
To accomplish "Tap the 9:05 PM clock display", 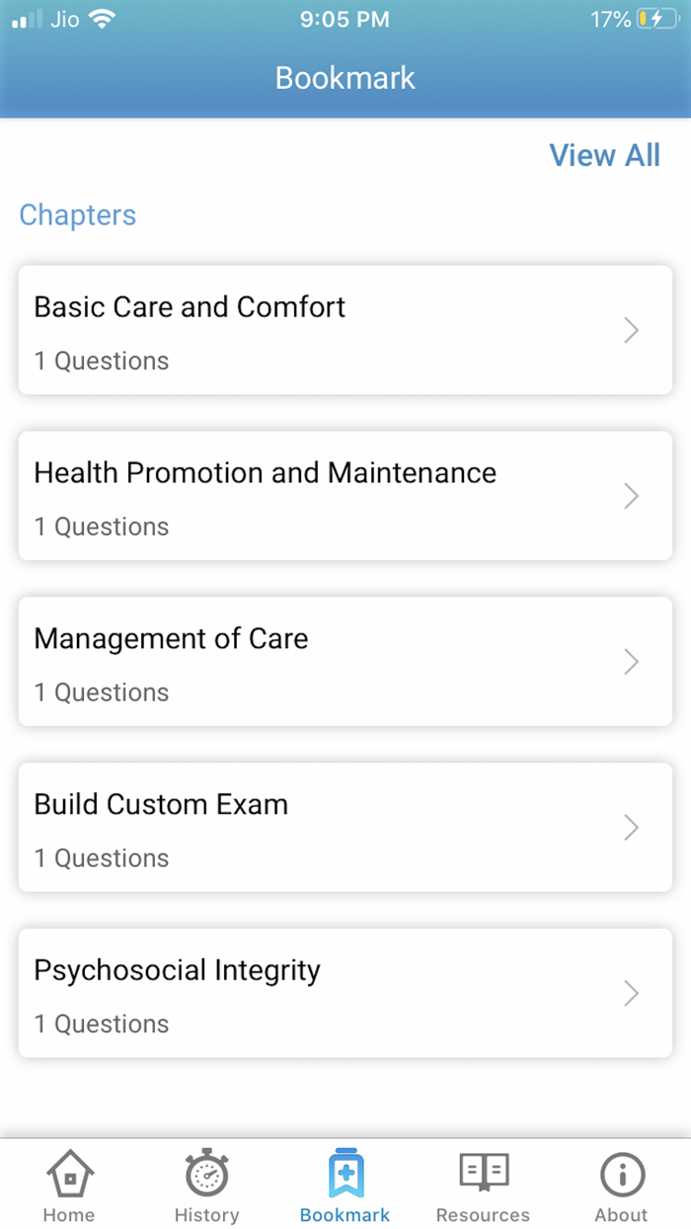I will click(x=345, y=18).
